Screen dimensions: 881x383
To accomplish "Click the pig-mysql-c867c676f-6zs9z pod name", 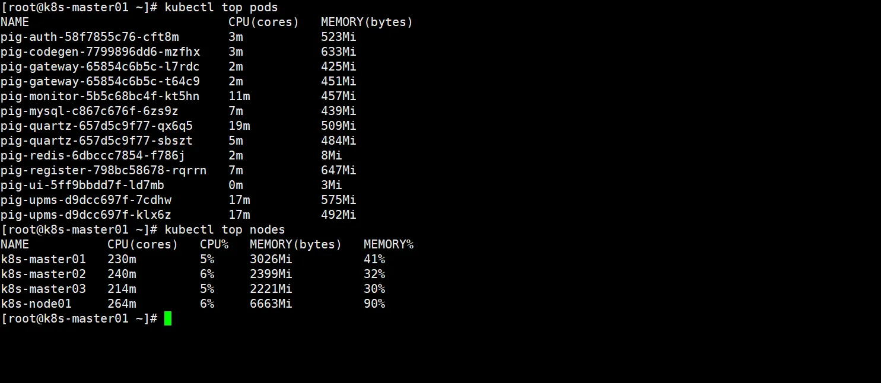I will [x=90, y=111].
